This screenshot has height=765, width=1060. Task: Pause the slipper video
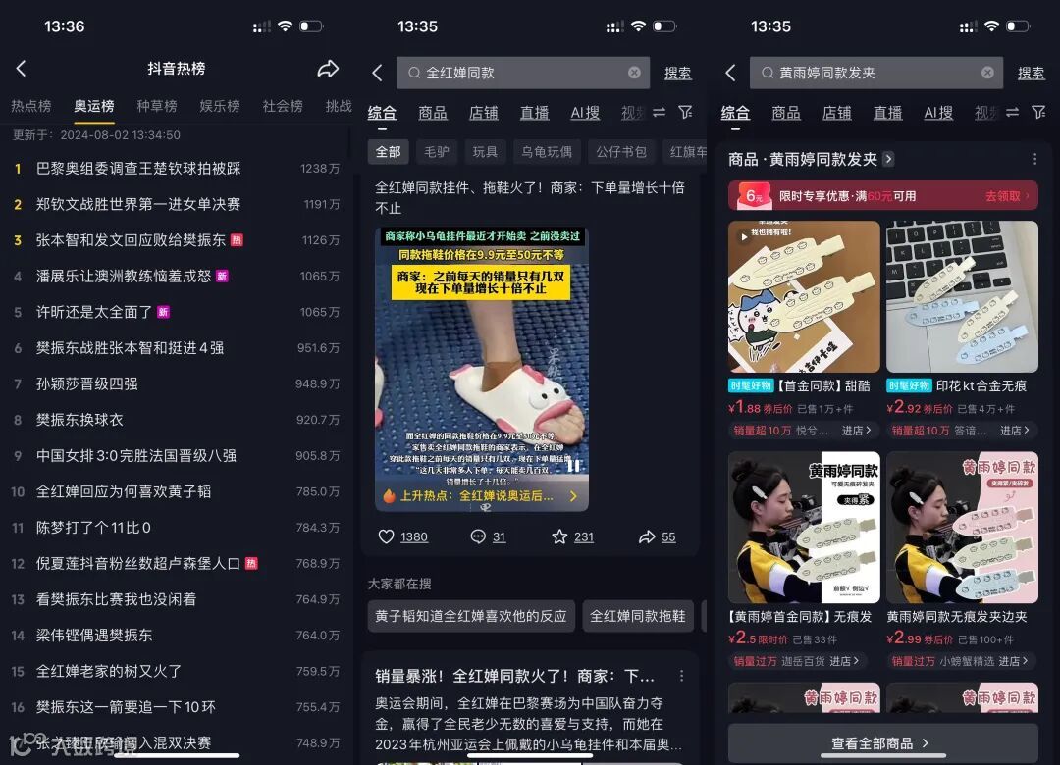coord(573,465)
